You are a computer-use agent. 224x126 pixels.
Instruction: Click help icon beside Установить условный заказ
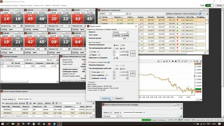(109, 62)
